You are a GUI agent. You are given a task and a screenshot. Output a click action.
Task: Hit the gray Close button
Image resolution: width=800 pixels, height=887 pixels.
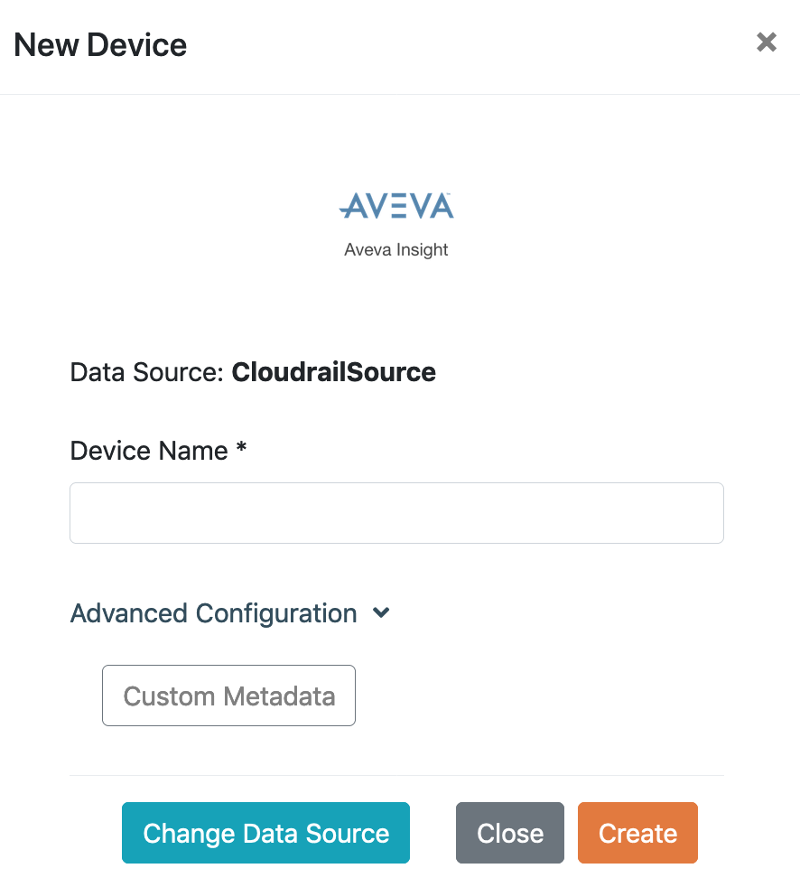click(510, 833)
